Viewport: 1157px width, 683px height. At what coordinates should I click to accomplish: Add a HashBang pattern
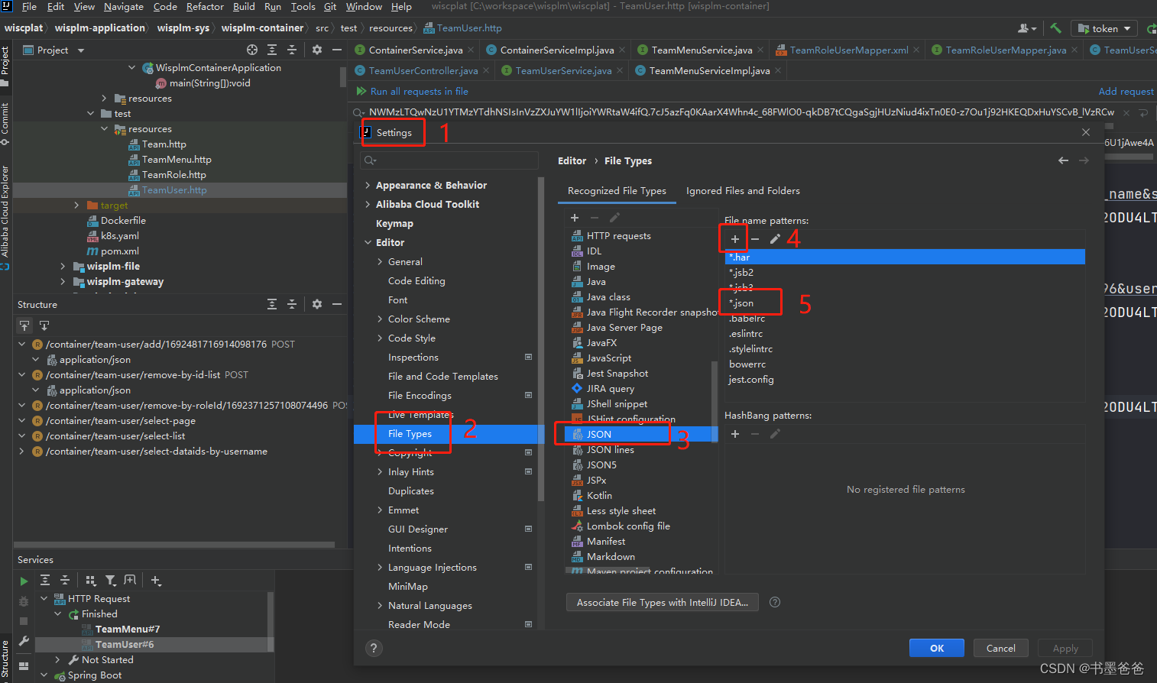pyautogui.click(x=735, y=434)
